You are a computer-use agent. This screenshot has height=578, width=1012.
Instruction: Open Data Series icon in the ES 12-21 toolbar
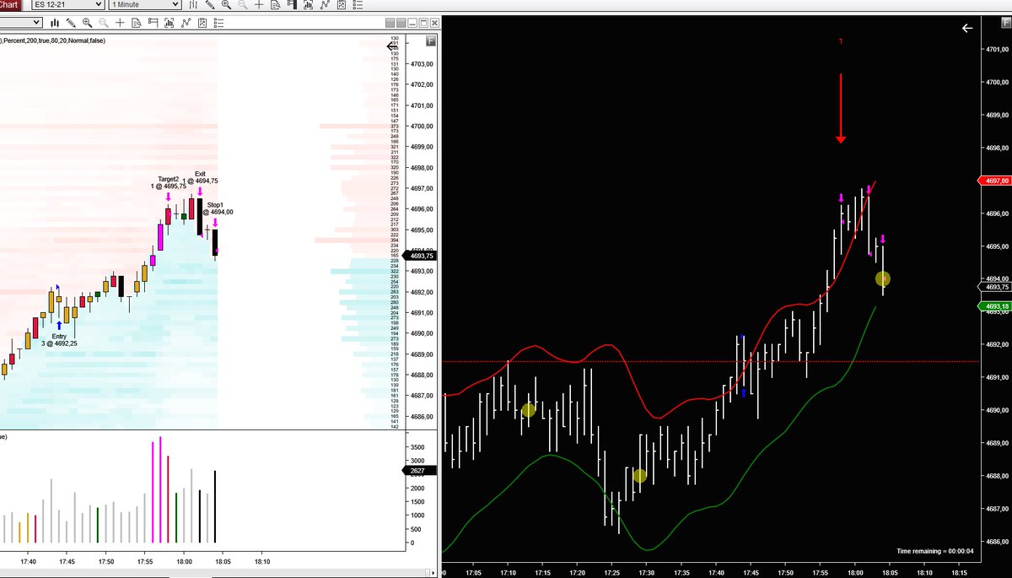(309, 4)
